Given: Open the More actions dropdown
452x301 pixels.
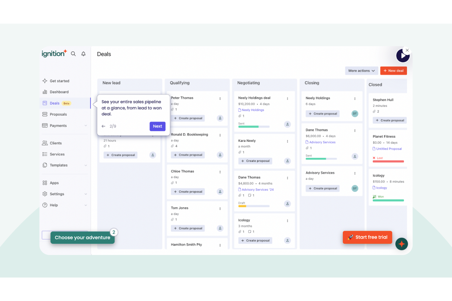Looking at the screenshot, I should (x=361, y=70).
